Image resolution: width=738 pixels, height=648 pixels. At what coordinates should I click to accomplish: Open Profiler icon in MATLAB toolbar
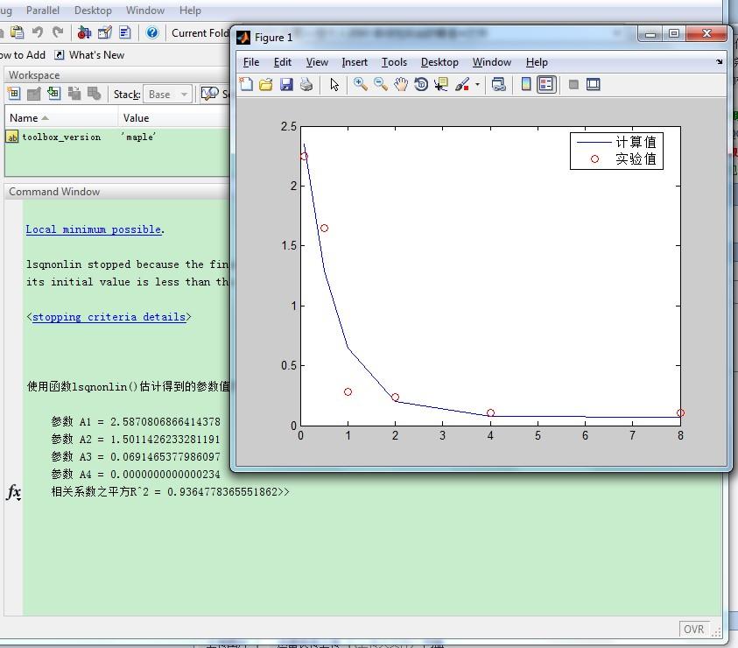click(124, 32)
